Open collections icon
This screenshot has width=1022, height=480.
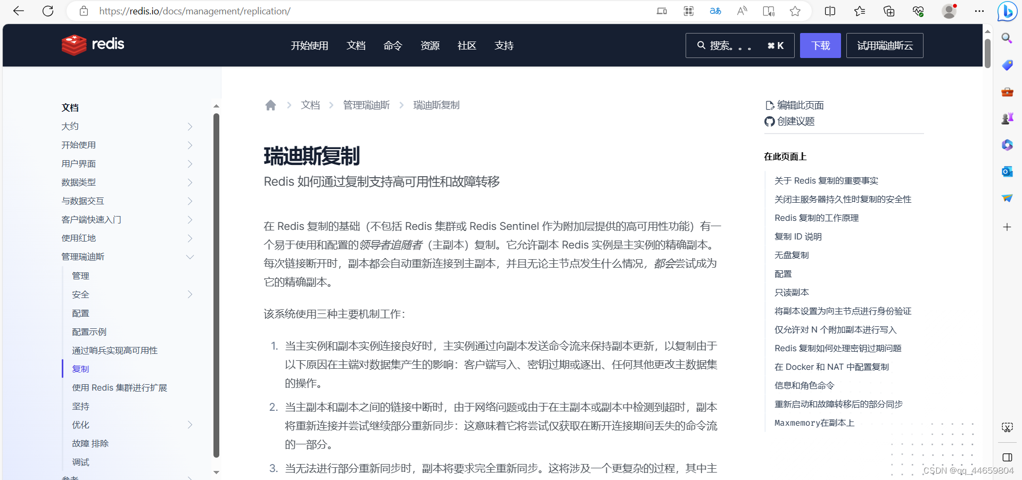tap(889, 11)
